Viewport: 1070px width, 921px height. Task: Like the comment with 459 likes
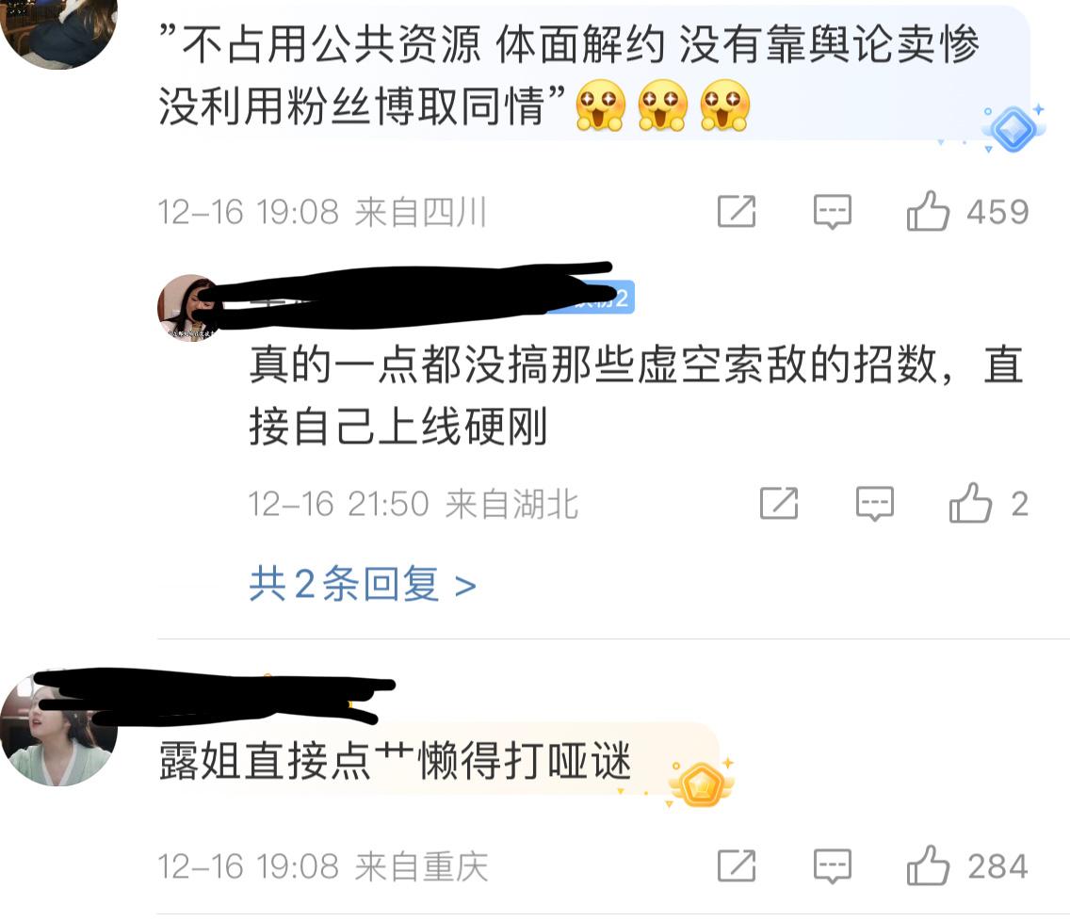928,211
